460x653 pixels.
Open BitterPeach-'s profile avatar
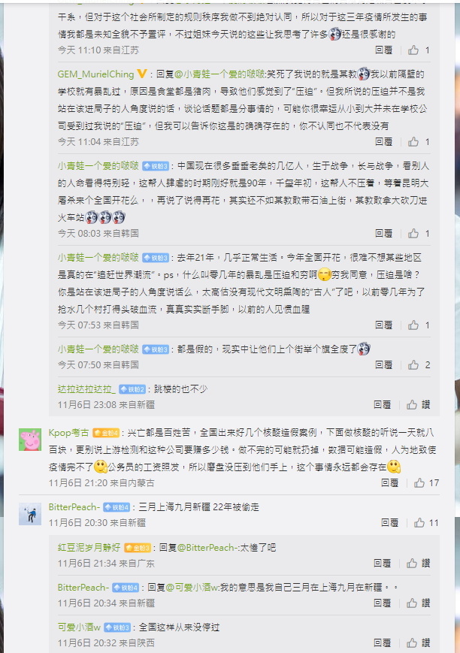(30, 514)
